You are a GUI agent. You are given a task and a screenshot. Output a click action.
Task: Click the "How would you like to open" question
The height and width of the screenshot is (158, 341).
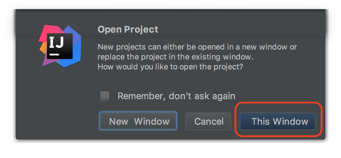170,67
